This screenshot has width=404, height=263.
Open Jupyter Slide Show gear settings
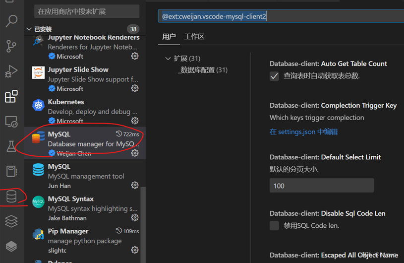(135, 88)
